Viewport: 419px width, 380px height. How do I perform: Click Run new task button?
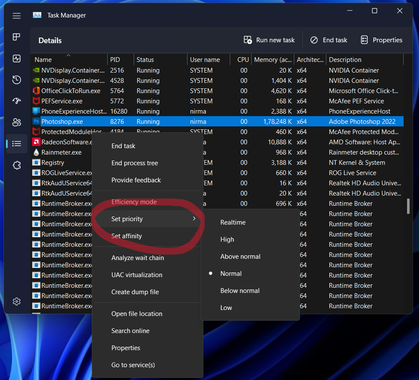[x=269, y=40]
